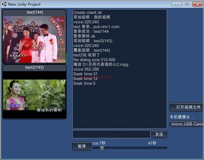Pause playback with the 暂停 button
This screenshot has height=160, width=204.
tap(82, 146)
